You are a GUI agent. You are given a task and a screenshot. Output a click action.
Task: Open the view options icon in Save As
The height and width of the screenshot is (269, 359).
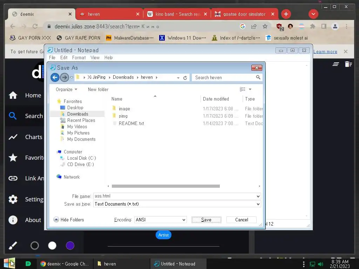coord(243,89)
